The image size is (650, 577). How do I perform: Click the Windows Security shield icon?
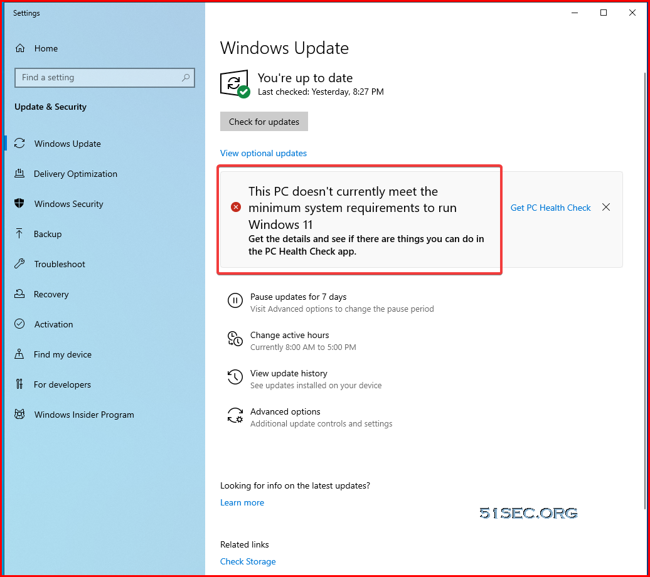point(19,203)
